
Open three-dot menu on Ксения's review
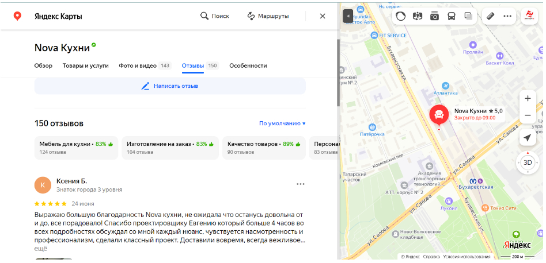tap(301, 184)
